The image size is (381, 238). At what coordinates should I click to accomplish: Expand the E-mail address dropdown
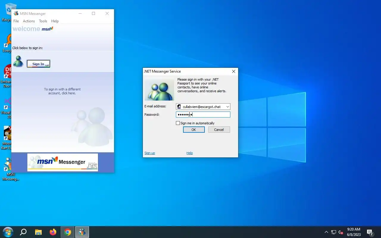point(227,107)
